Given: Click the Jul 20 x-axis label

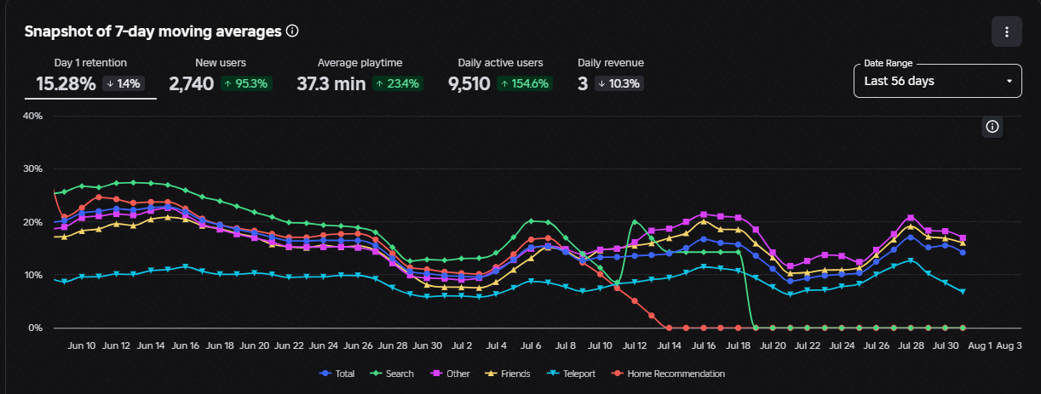Looking at the screenshot, I should [x=773, y=346].
